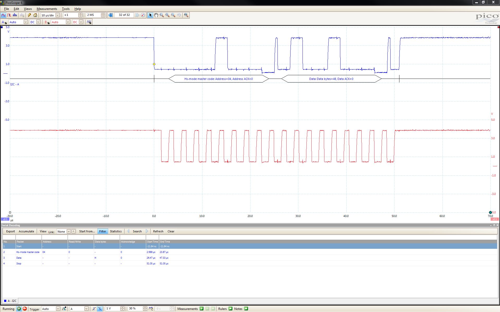Click the Refresh button
The image size is (500, 312).
pyautogui.click(x=158, y=231)
